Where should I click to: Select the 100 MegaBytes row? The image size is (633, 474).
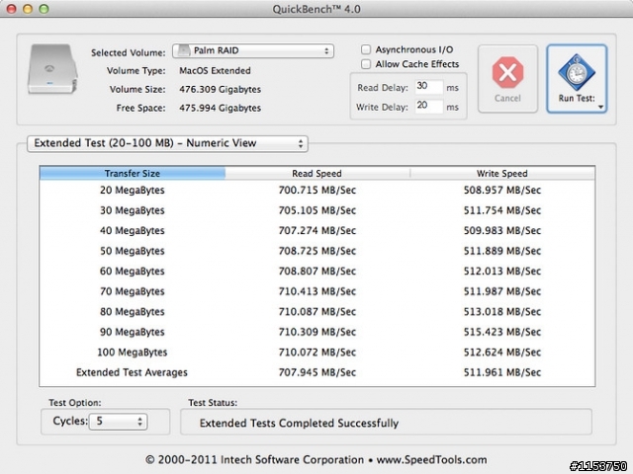click(316, 352)
